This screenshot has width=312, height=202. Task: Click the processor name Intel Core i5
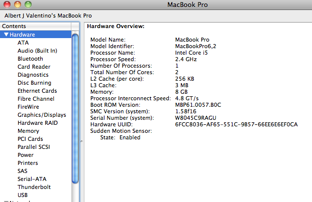tap(191, 53)
